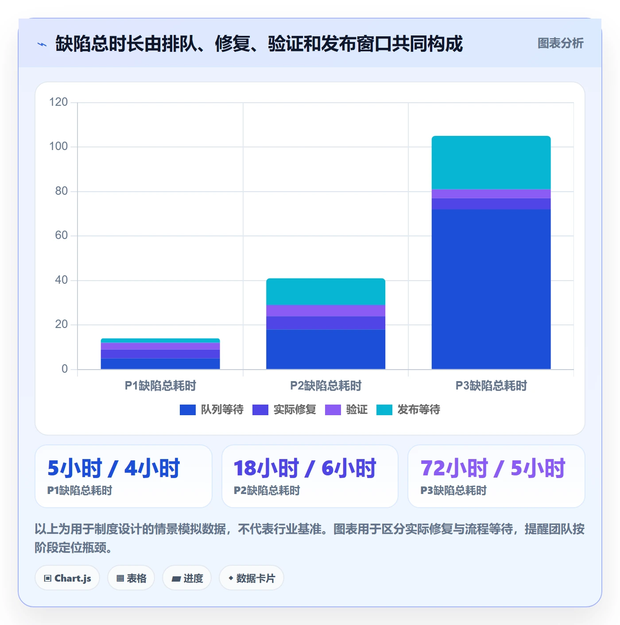Screen dimensions: 620x625
Task: Click the grid icon in 表格 chip
Action: [120, 579]
